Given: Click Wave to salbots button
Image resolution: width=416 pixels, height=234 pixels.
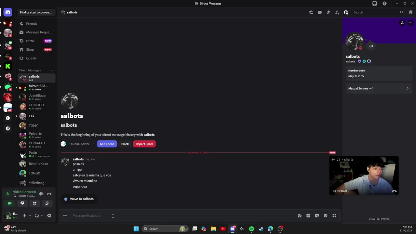Looking at the screenshot, I should coord(79,199).
